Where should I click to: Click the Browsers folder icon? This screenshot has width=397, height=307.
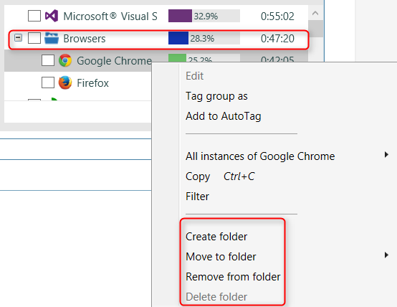(x=52, y=38)
